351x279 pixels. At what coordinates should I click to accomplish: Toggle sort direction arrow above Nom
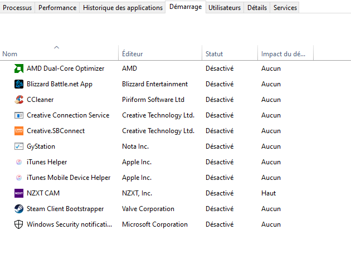click(57, 47)
